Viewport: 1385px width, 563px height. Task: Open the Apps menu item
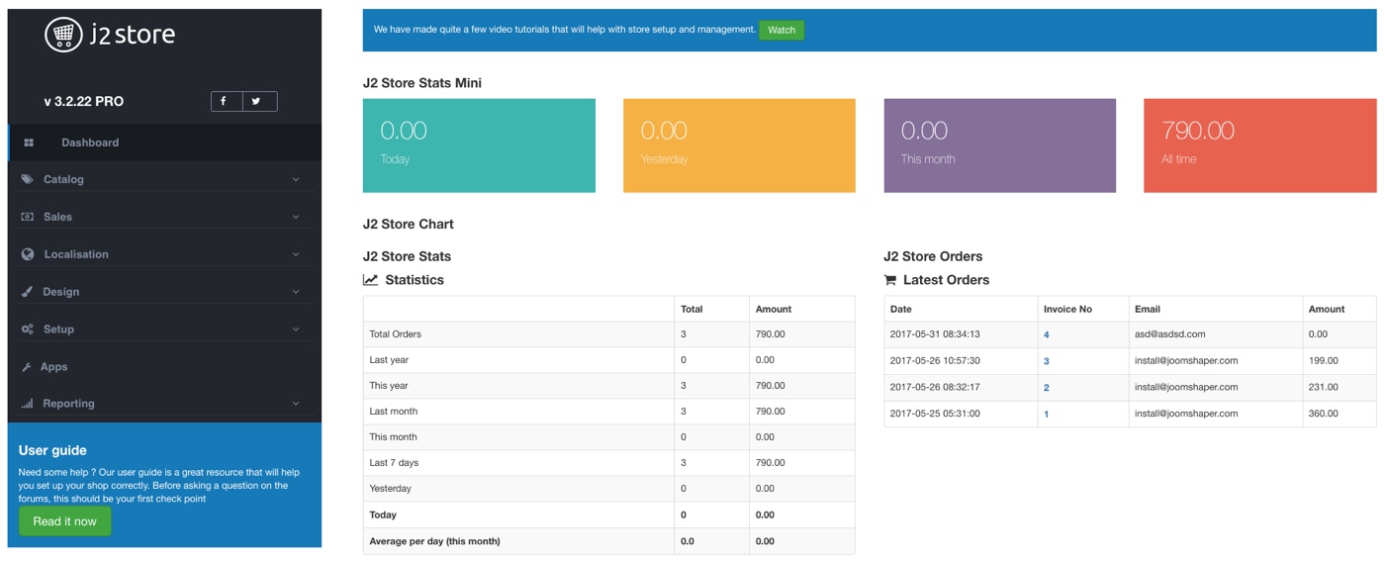pos(54,367)
